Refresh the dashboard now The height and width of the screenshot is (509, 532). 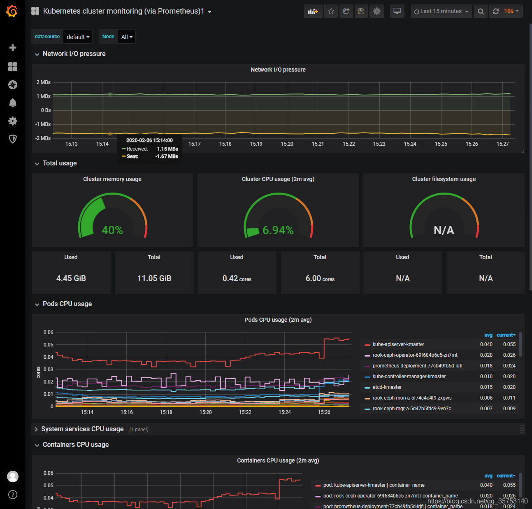pyautogui.click(x=496, y=11)
